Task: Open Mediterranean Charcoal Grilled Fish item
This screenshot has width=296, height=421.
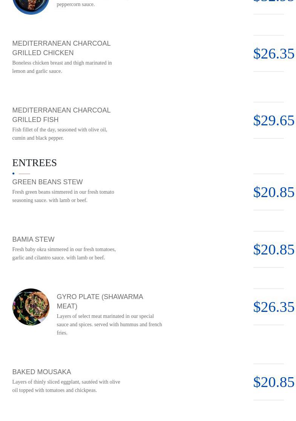Action: (61, 115)
